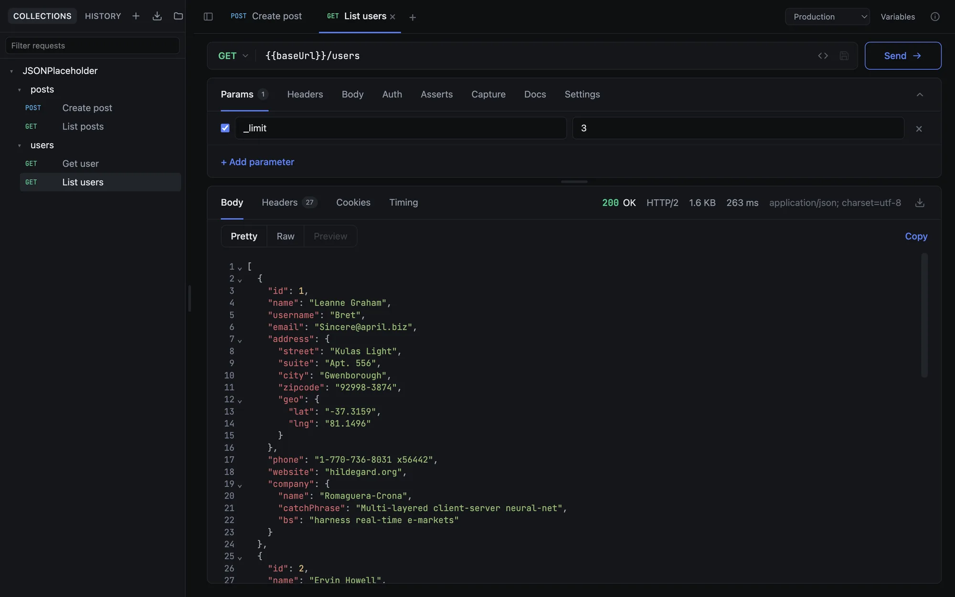This screenshot has width=955, height=597.
Task: Open the List posts request
Action: [100, 127]
